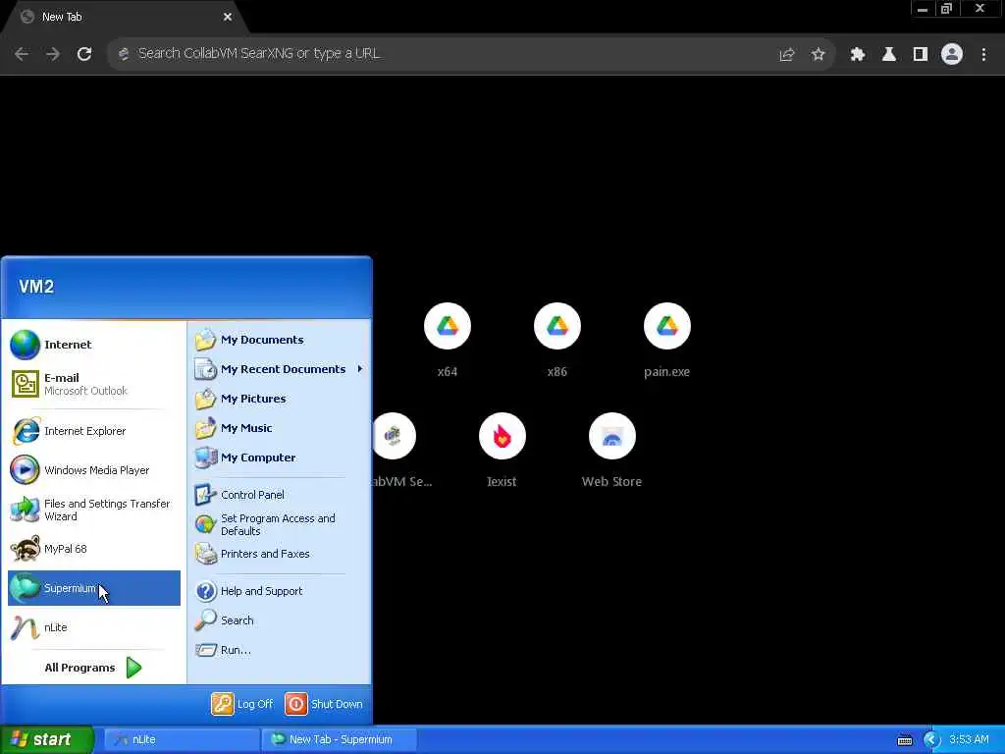1005x754 pixels.
Task: Expand My Recent Documents submenu
Action: 280,369
